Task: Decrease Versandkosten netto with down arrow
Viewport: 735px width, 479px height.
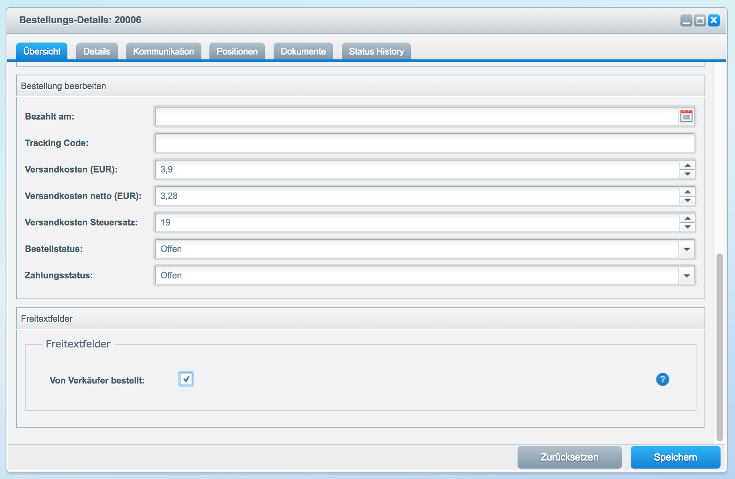Action: pos(687,201)
